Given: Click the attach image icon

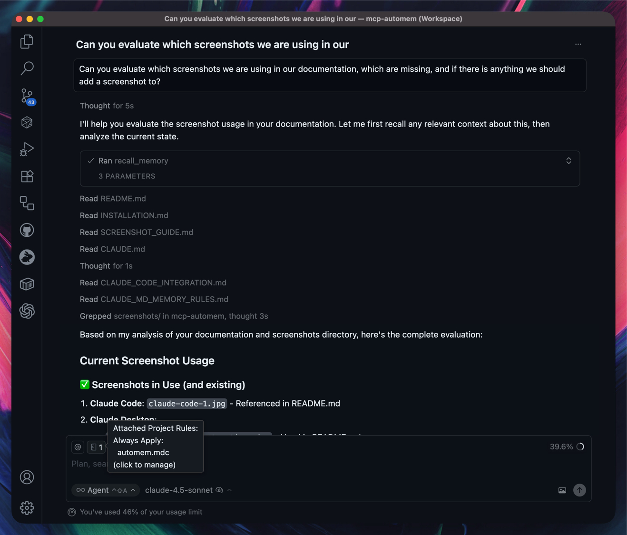Looking at the screenshot, I should [562, 490].
